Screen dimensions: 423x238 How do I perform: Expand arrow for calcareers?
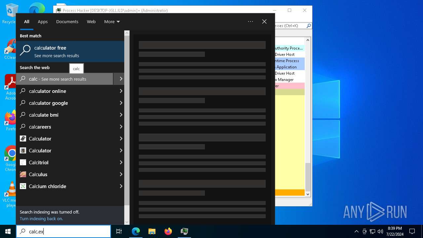pyautogui.click(x=121, y=127)
